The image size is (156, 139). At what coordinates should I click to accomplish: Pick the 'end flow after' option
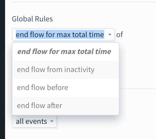(x=66, y=106)
